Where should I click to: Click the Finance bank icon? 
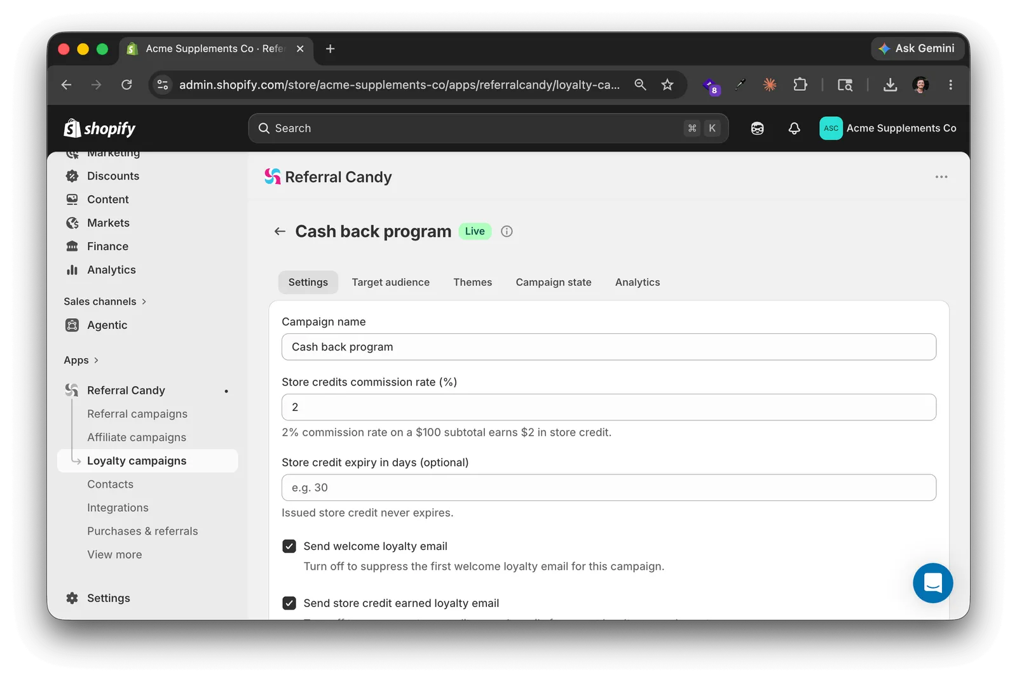(x=72, y=246)
